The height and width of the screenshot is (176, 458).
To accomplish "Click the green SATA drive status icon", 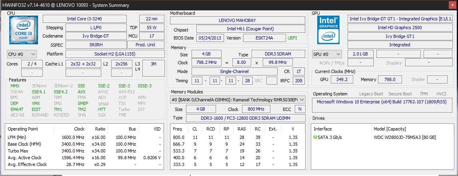I will pos(315,137).
